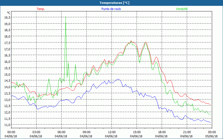Image resolution: width=223 pixels, height=139 pixels.
Task: Click the 18,5 y-axis value
Action: click(x=8, y=30)
